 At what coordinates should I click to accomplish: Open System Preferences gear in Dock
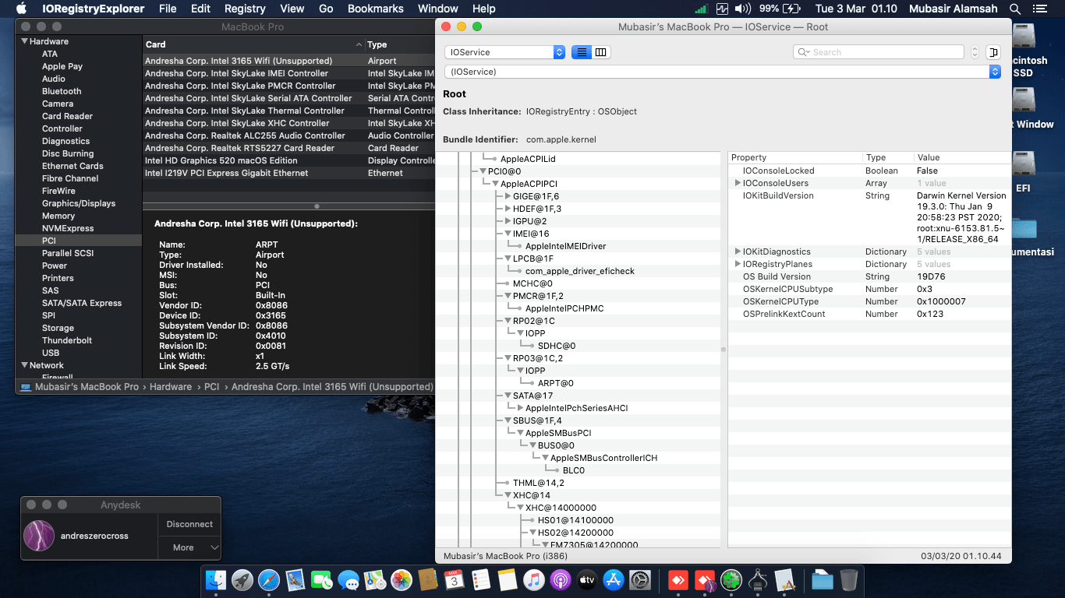(640, 579)
